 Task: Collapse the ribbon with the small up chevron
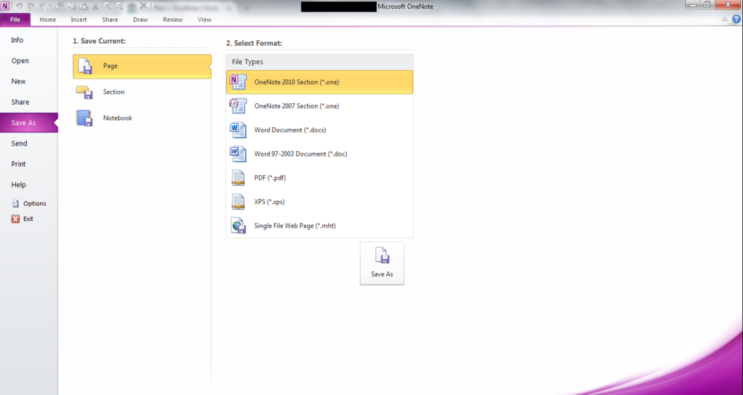click(x=725, y=20)
